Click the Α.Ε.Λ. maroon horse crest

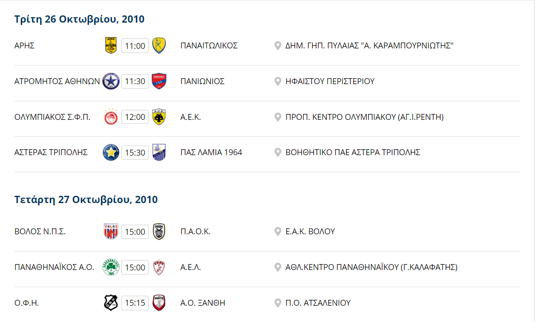coord(159,267)
